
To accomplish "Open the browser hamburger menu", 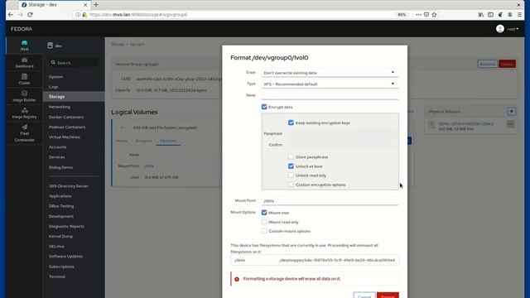I will coord(520,15).
